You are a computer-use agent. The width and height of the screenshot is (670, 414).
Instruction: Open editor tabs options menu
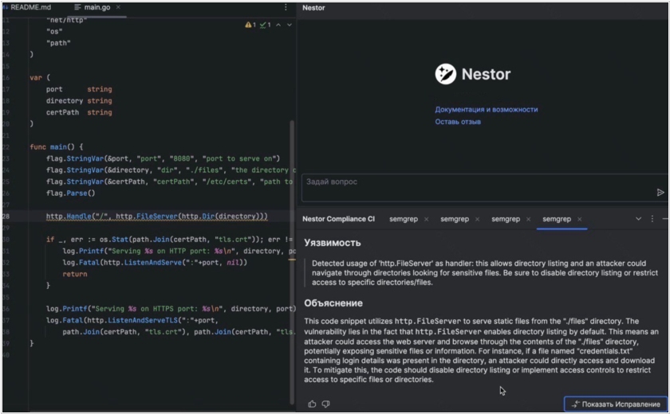(x=286, y=7)
